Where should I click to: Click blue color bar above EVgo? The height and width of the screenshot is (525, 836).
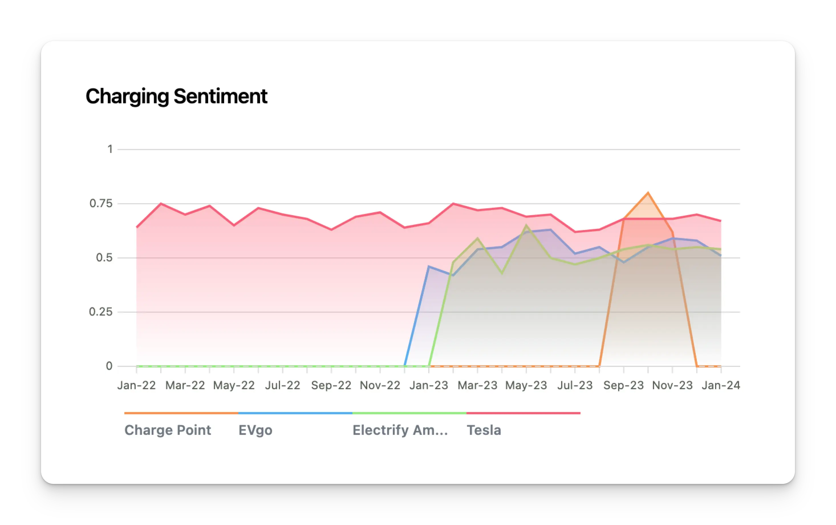point(295,413)
